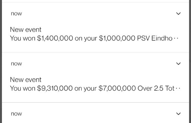Viewport: 191px width, 123px height.
Task: Expand the PSV Eindhoven win notification chevron
Action: pos(178,14)
